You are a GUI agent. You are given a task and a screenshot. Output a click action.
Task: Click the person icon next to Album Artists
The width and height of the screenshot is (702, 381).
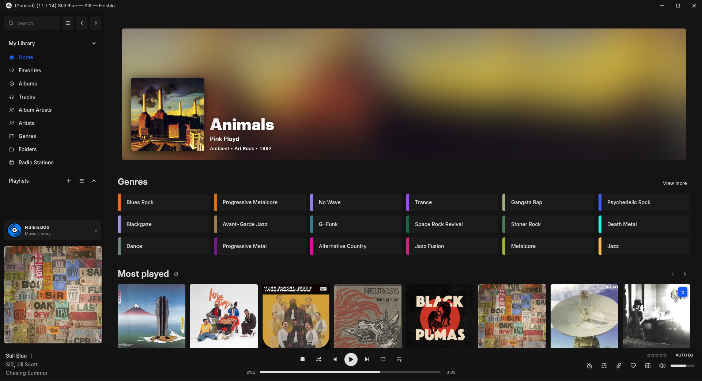(x=12, y=110)
